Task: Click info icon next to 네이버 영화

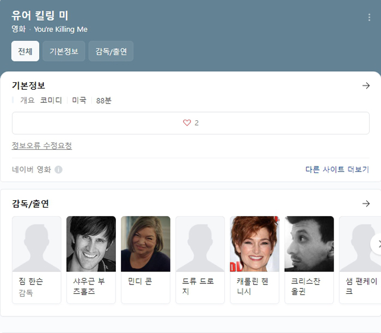Action: [x=59, y=170]
